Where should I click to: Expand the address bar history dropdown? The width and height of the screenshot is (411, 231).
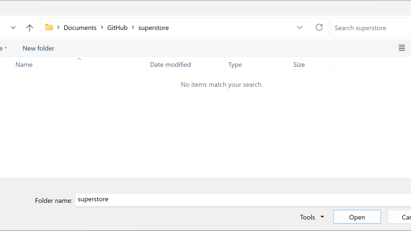[x=300, y=28]
